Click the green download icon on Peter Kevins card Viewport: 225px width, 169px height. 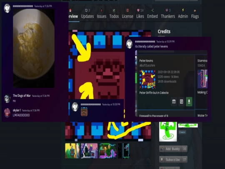tap(189, 101)
